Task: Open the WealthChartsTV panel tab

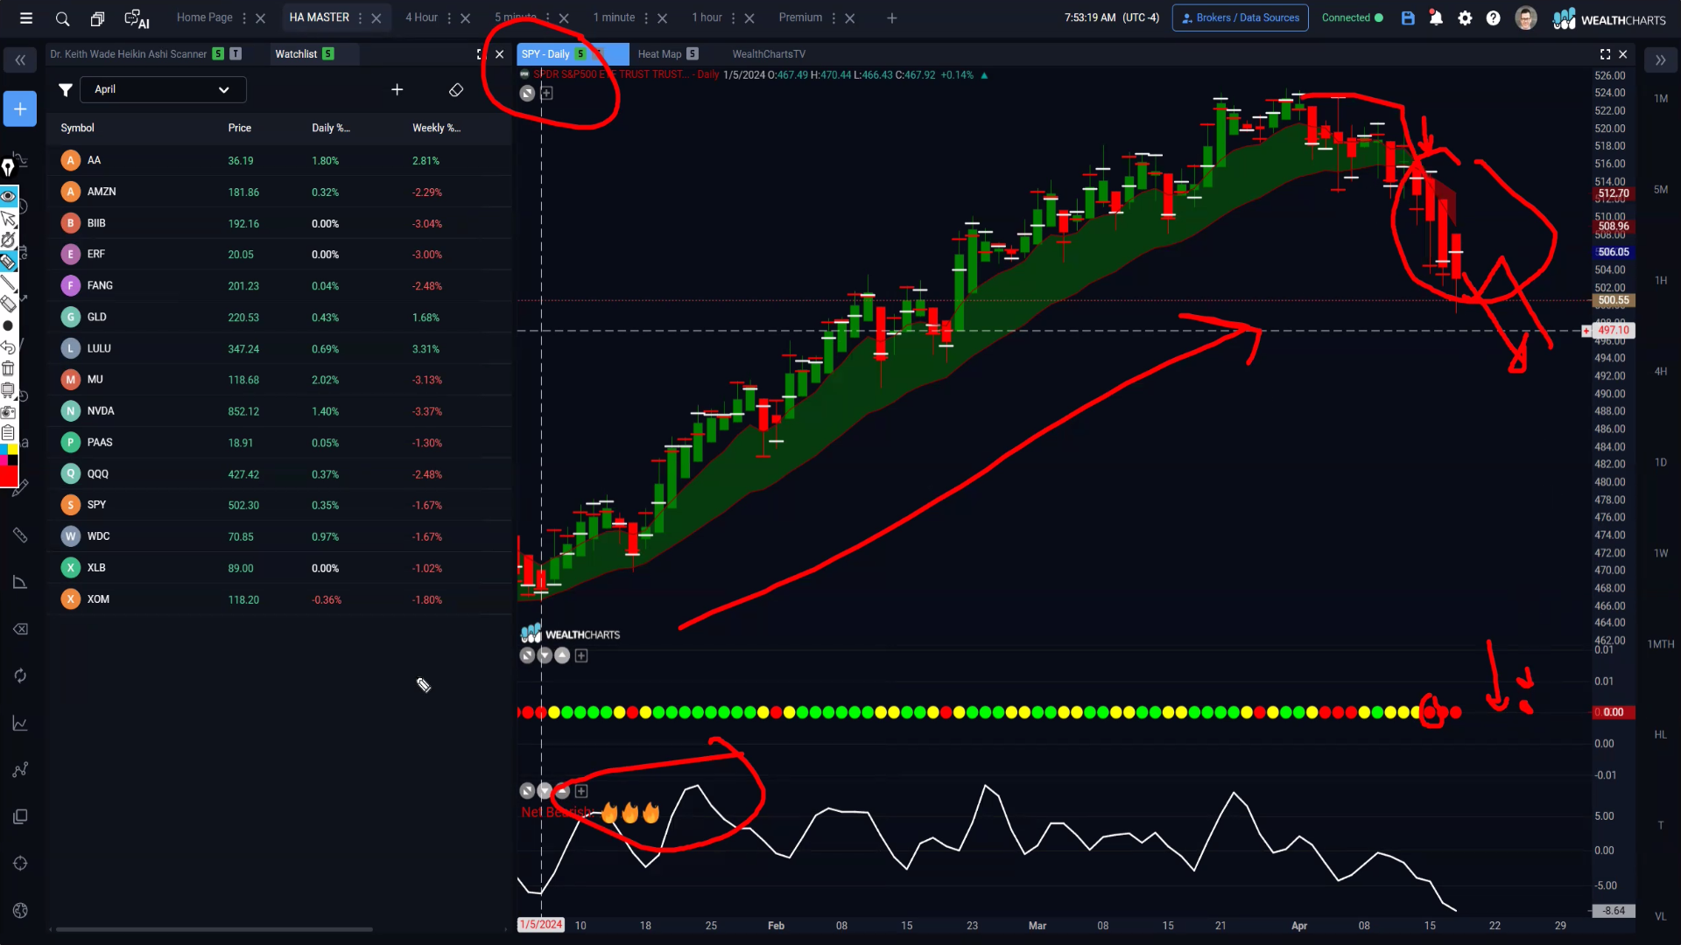Action: [x=769, y=54]
